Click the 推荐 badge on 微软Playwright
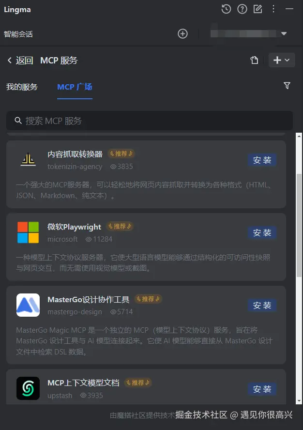Screen dimensions: 303x430 pos(120,226)
